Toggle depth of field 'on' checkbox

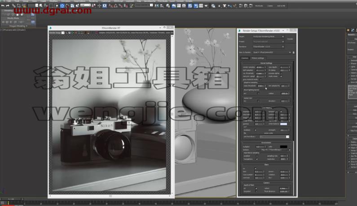point(256,188)
